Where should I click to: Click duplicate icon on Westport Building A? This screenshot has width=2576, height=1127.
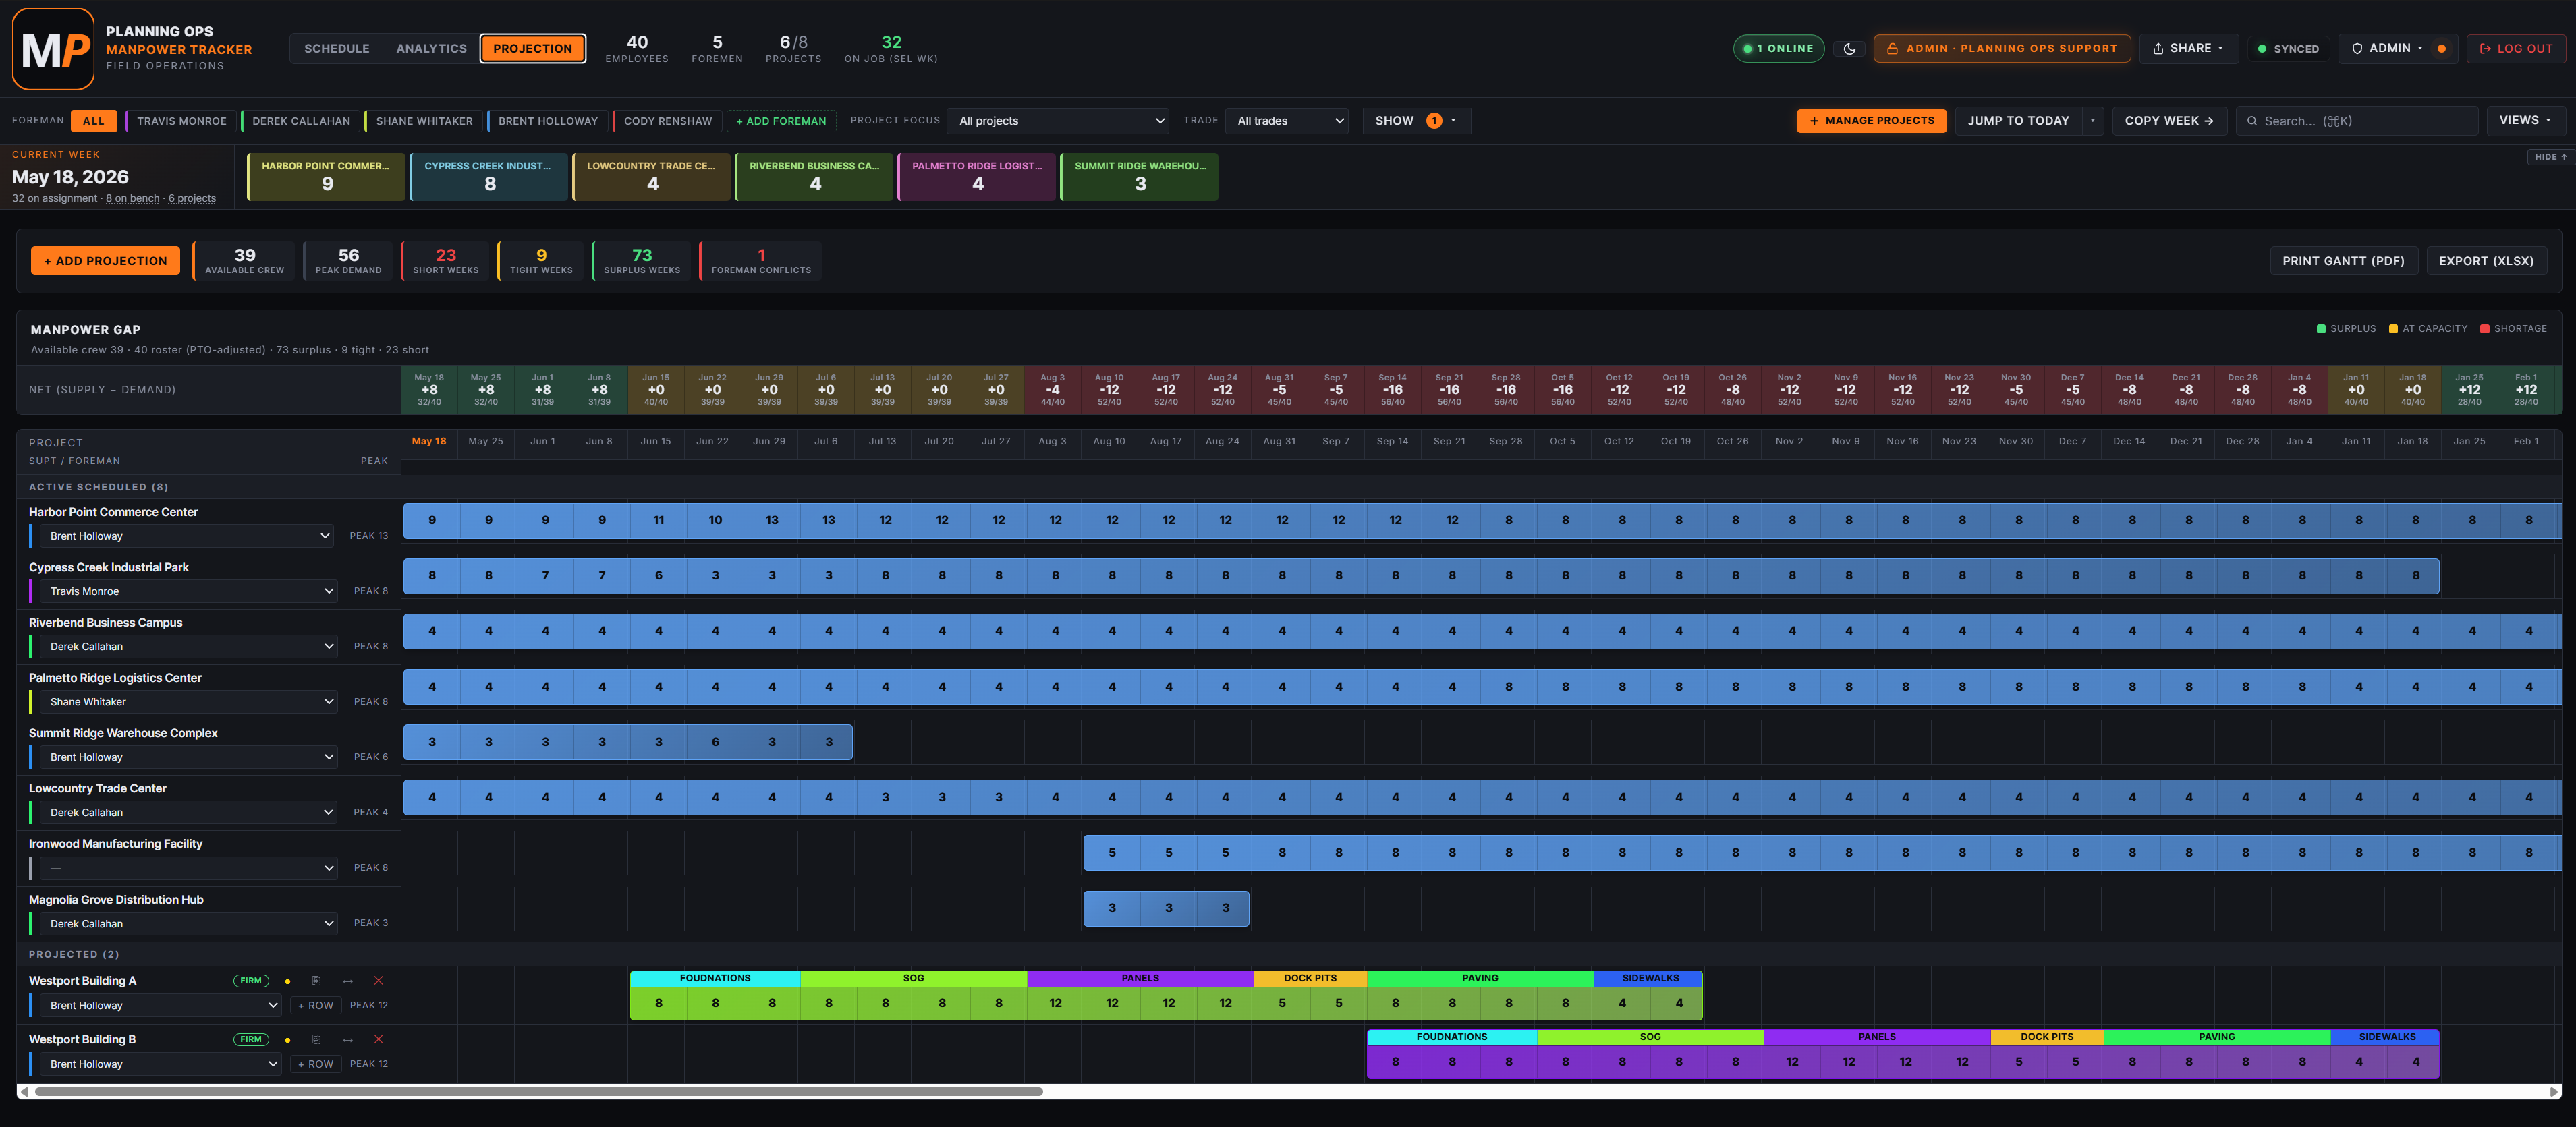click(316, 981)
